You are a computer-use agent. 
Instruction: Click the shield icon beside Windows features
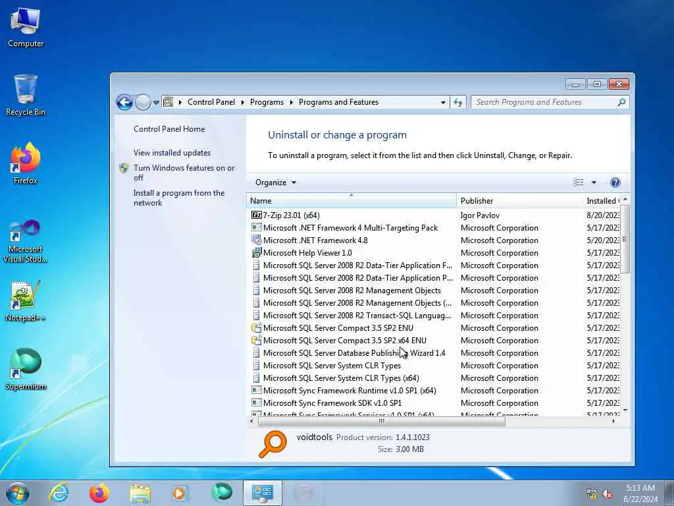click(x=124, y=168)
